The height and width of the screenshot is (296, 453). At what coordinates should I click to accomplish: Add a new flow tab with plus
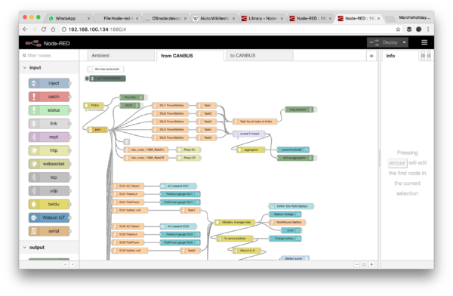(371, 56)
